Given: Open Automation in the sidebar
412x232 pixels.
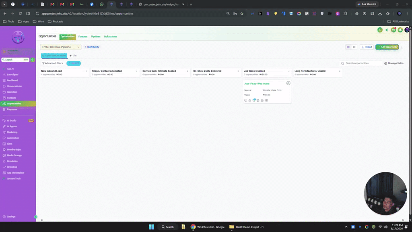Looking at the screenshot, I should (12, 138).
